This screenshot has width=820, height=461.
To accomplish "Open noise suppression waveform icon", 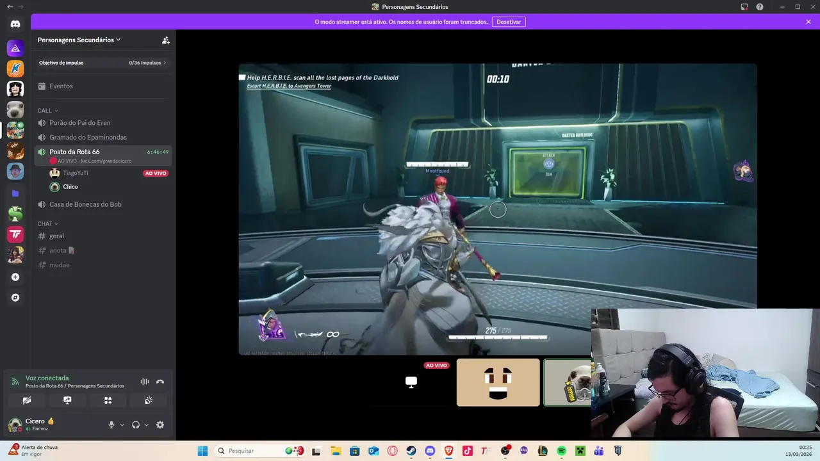I will 145,382.
